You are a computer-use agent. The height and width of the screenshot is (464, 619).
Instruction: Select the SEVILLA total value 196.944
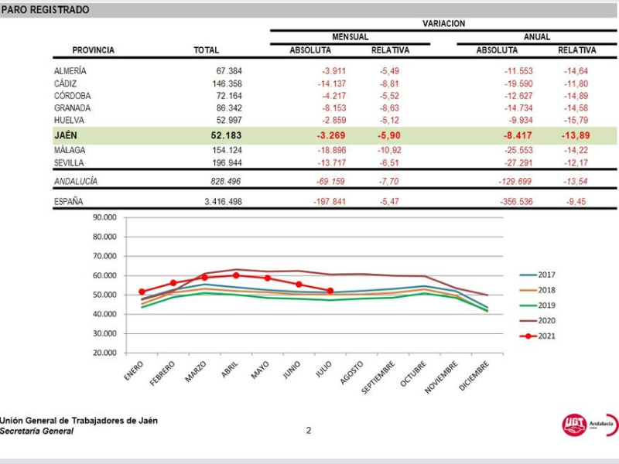[x=226, y=164]
